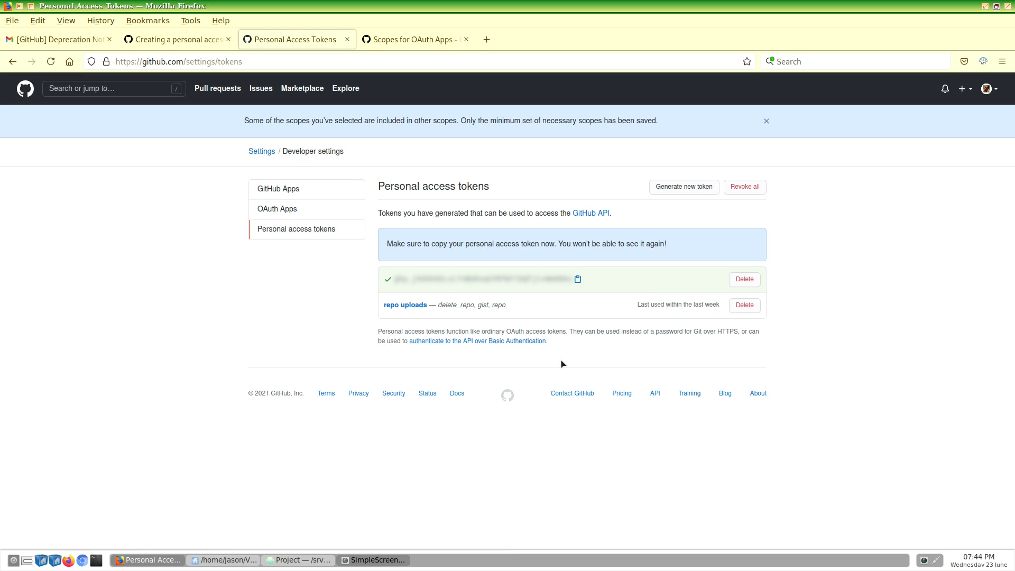Open the Save to Pocket icon

click(964, 62)
